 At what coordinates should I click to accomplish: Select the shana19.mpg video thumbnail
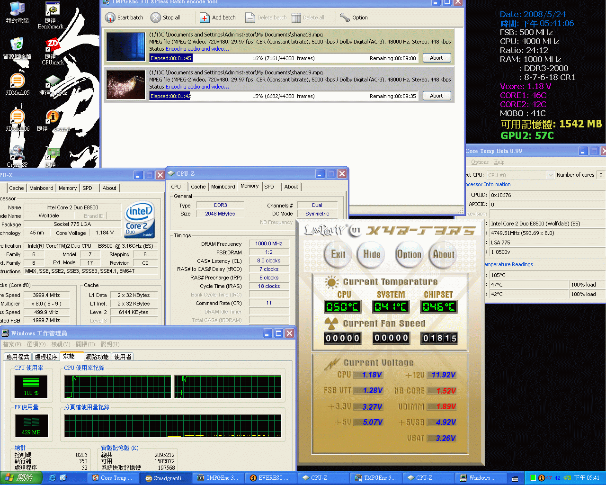pos(126,84)
